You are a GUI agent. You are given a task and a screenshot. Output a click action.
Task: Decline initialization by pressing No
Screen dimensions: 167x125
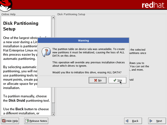point(98,80)
